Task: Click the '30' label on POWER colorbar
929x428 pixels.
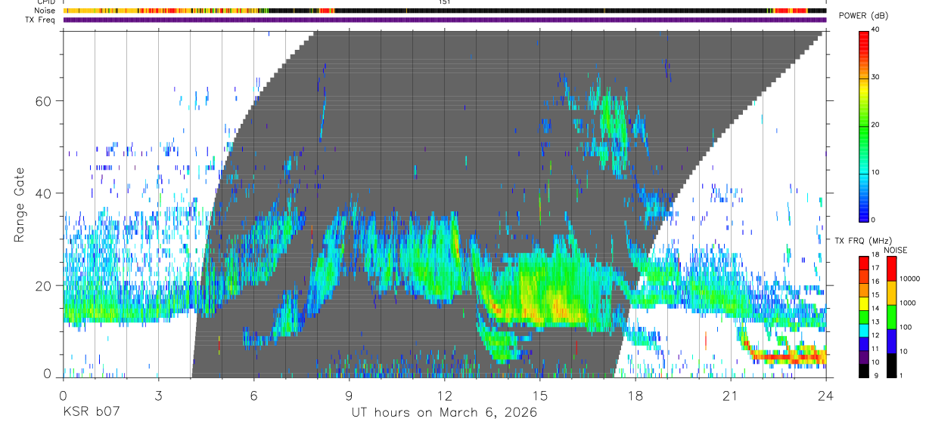Action: [x=875, y=78]
